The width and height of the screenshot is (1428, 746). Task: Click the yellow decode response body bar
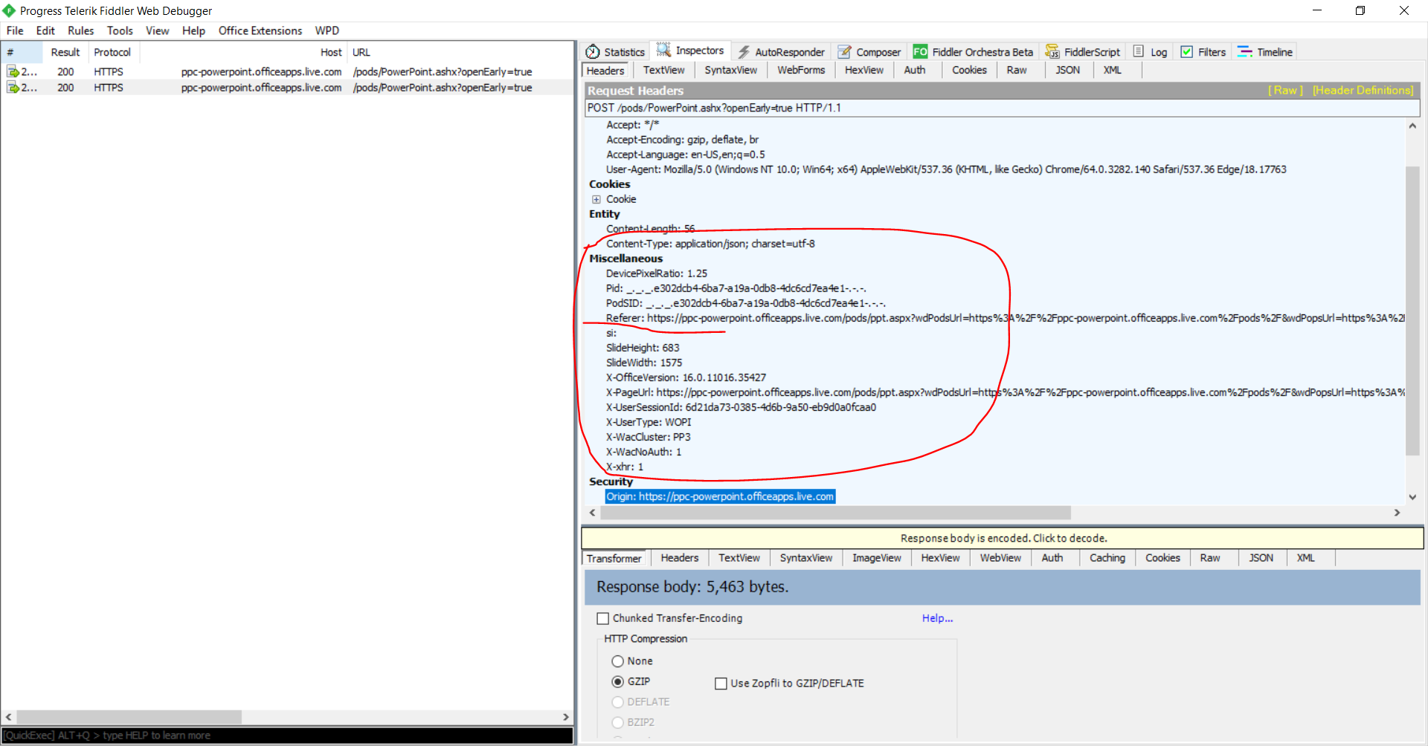1003,538
